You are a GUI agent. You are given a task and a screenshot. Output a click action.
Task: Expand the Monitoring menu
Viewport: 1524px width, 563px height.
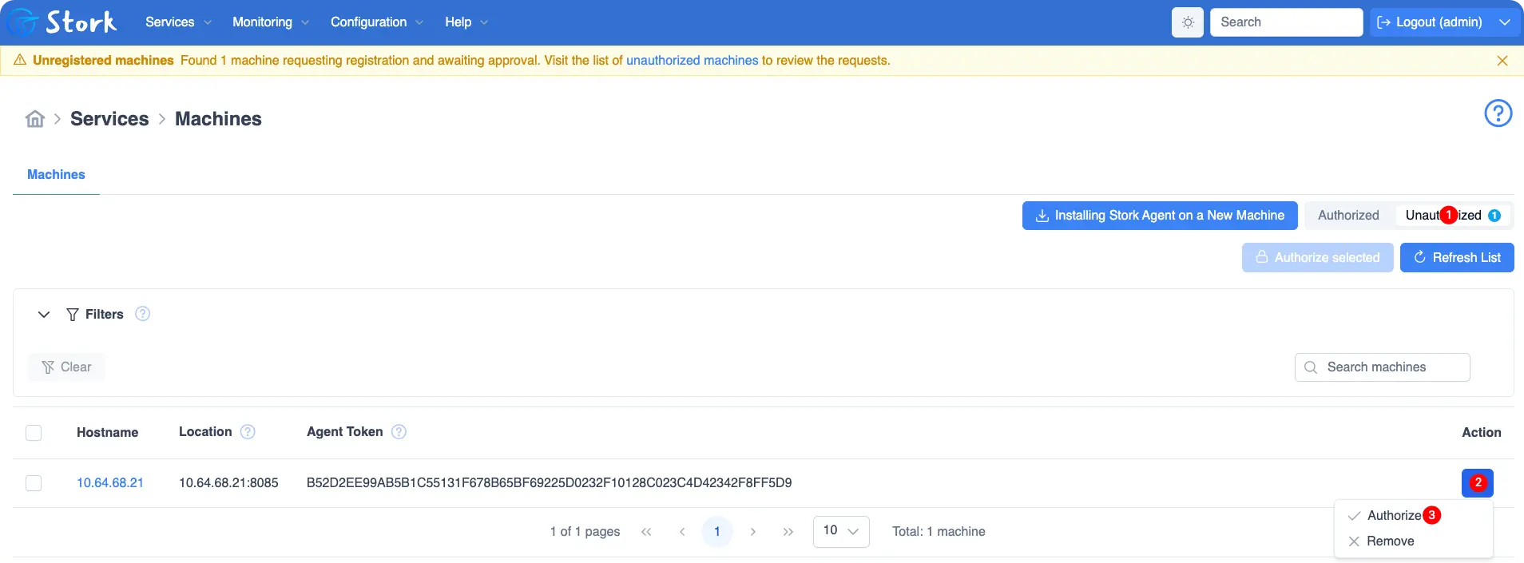pos(270,22)
